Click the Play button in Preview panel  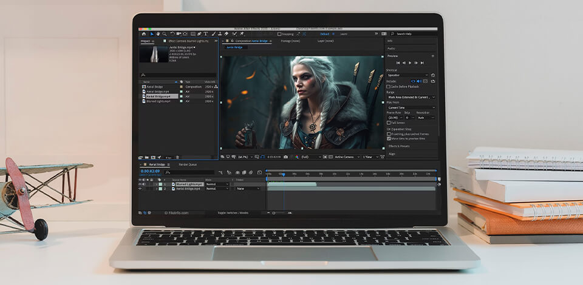410,62
